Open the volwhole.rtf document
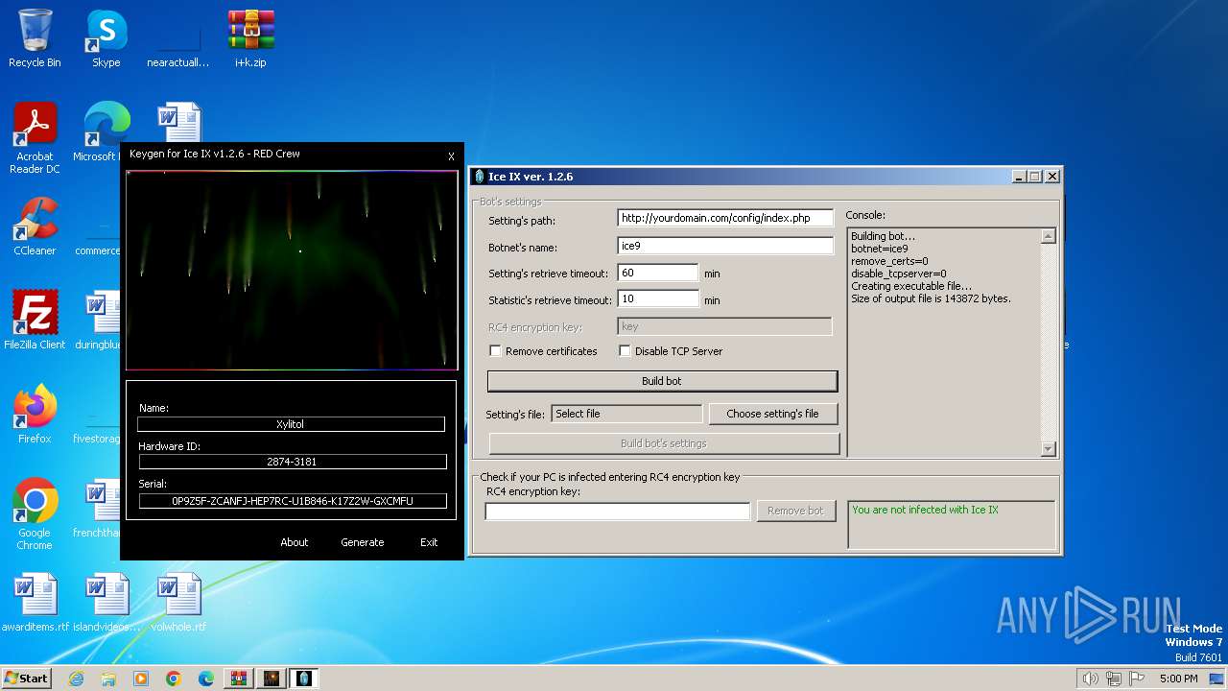 click(x=178, y=604)
